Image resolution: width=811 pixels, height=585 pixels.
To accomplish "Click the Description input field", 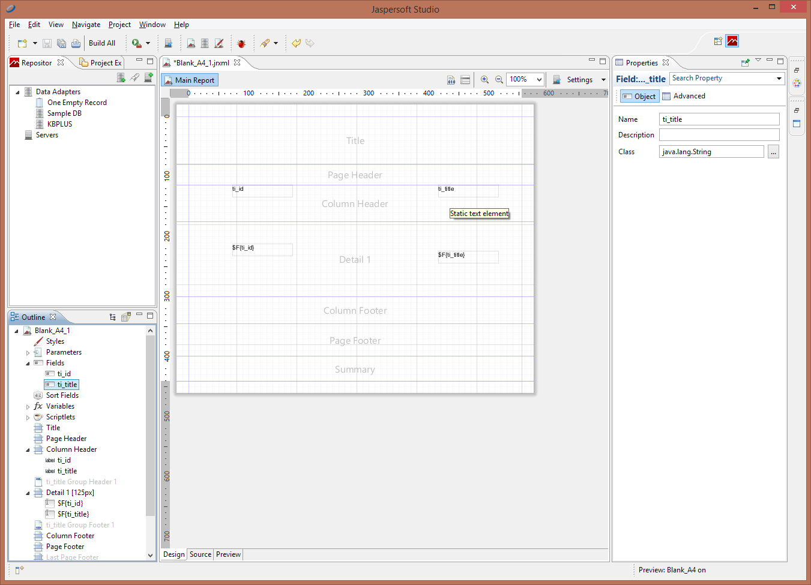I will click(719, 135).
